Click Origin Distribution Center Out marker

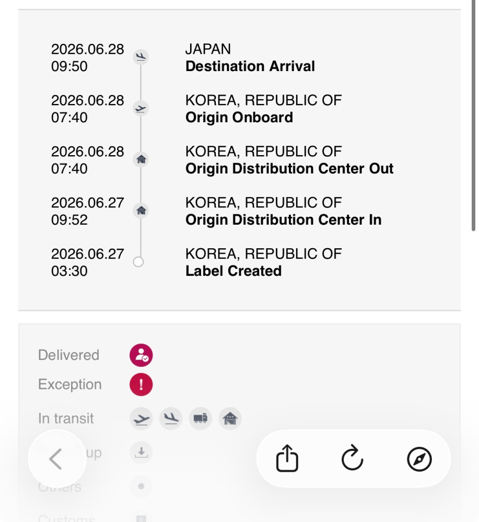tap(141, 159)
